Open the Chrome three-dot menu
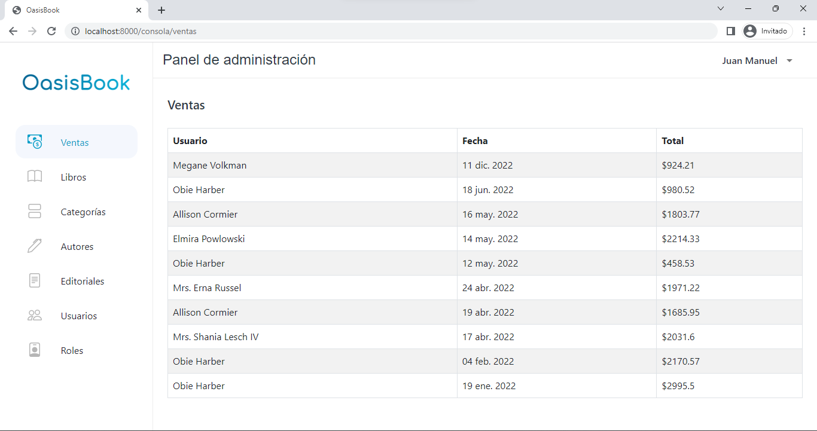 click(x=804, y=31)
